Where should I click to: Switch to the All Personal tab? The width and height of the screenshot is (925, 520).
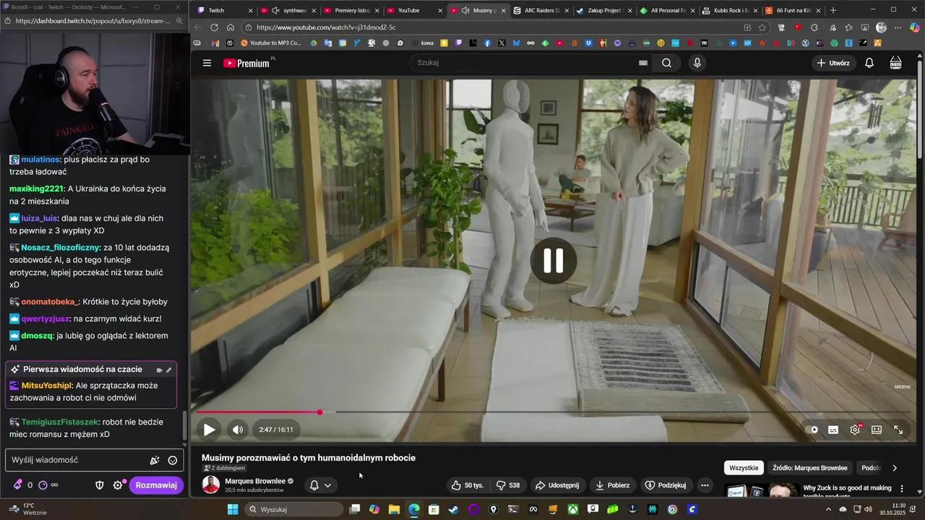666,10
